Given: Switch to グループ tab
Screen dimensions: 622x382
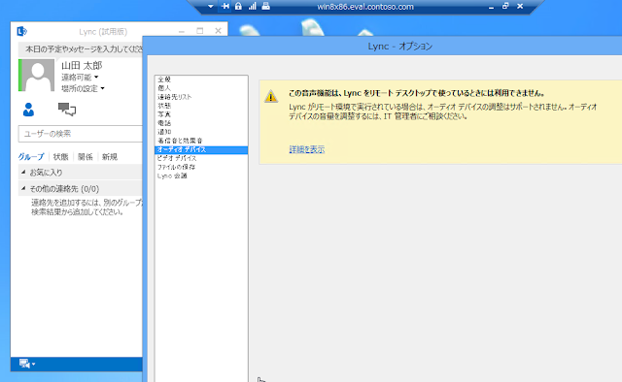Looking at the screenshot, I should pyautogui.click(x=31, y=157).
